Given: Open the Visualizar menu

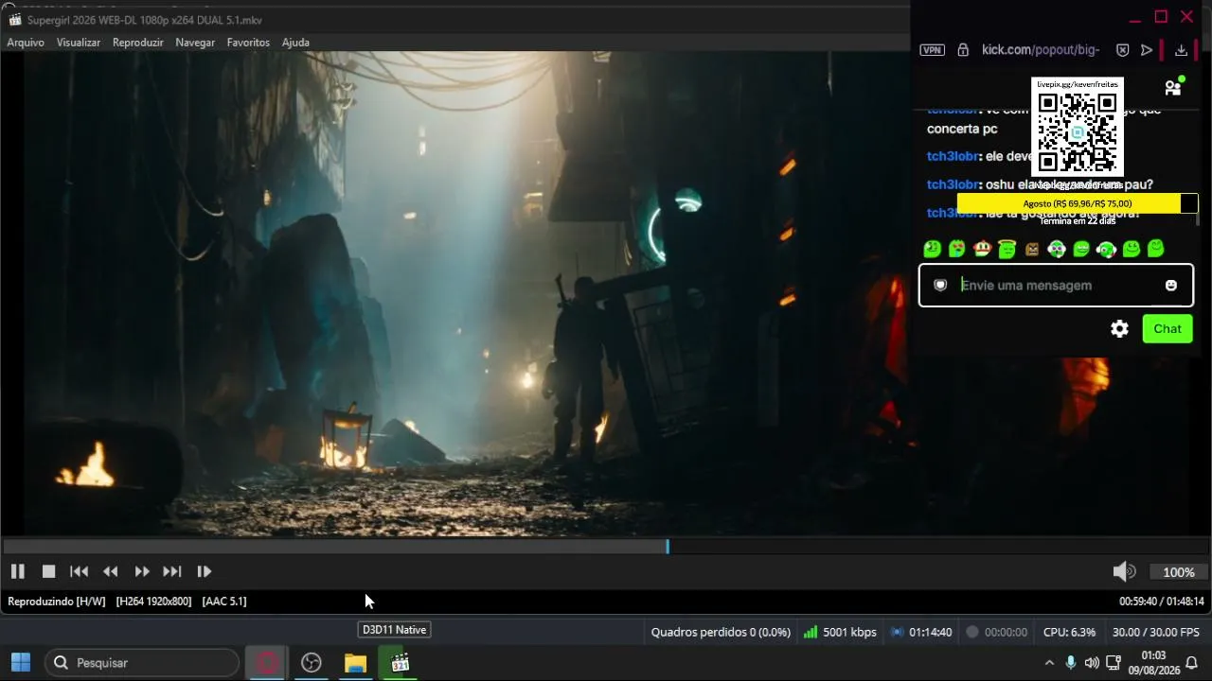Looking at the screenshot, I should (x=79, y=43).
